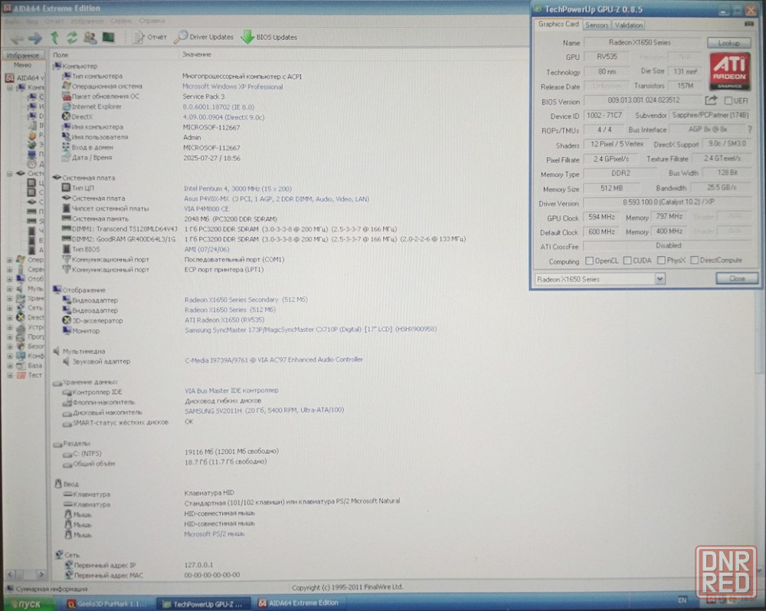The height and width of the screenshot is (611, 766).
Task: Click the Internet Explorer row icon
Action: point(67,107)
